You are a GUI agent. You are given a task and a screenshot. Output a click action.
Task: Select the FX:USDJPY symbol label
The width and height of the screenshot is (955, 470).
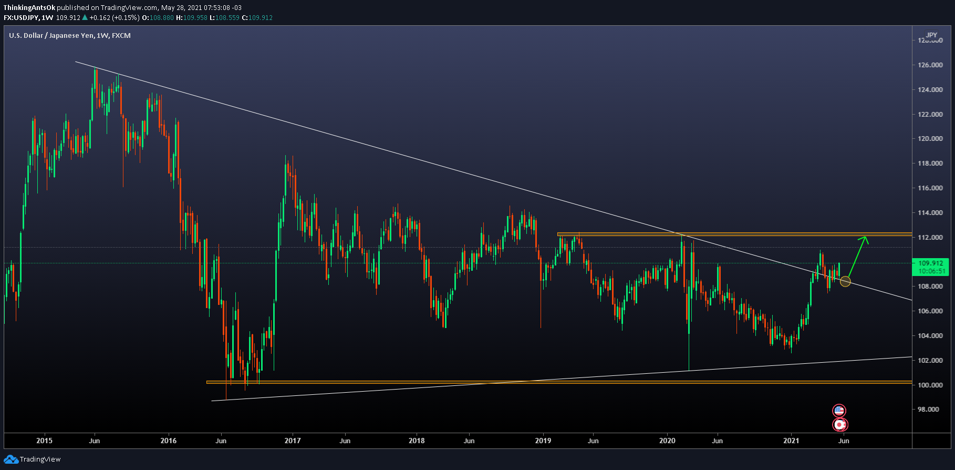(21, 17)
